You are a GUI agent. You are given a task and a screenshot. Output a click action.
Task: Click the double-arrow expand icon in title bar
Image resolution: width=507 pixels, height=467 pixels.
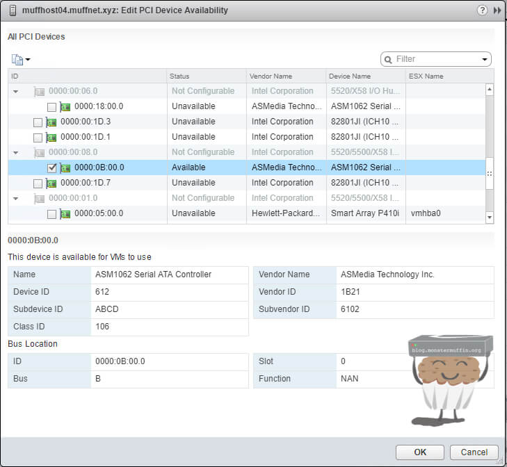(x=497, y=10)
